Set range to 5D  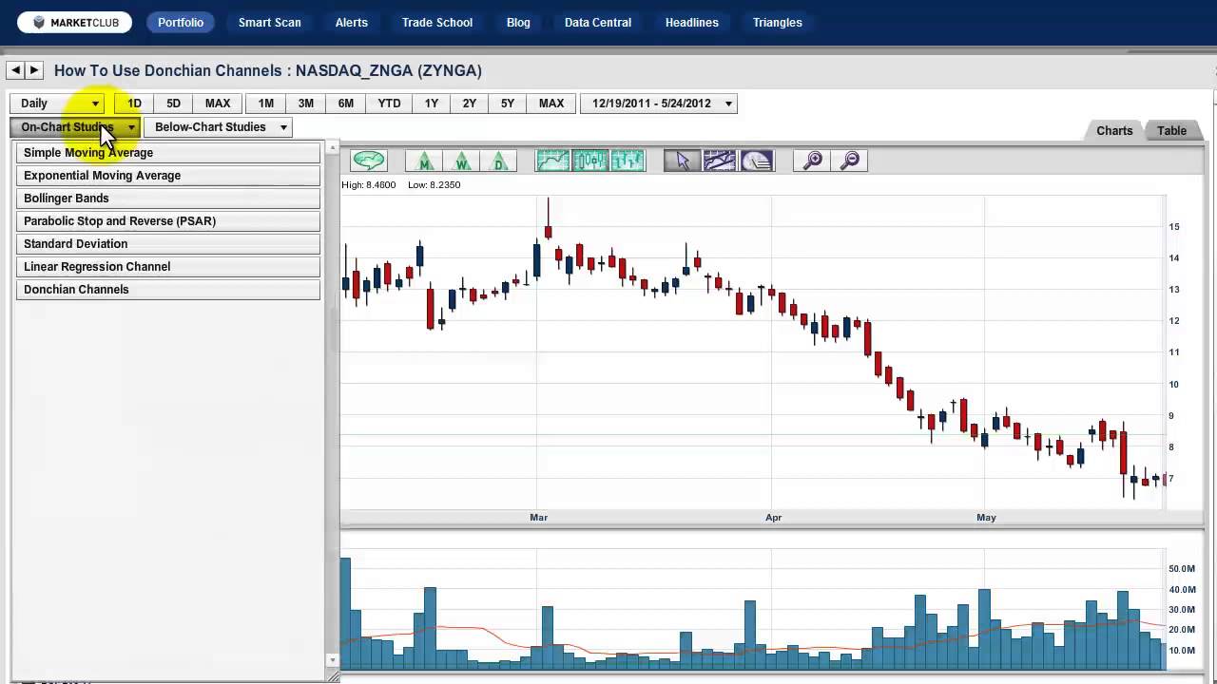pos(173,103)
